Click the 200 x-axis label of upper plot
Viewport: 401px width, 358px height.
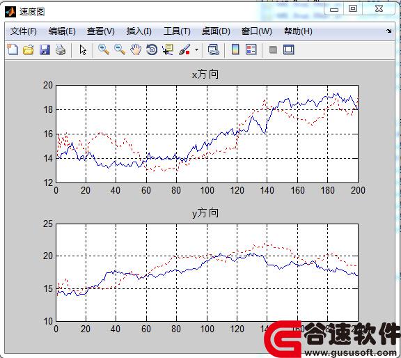click(358, 190)
